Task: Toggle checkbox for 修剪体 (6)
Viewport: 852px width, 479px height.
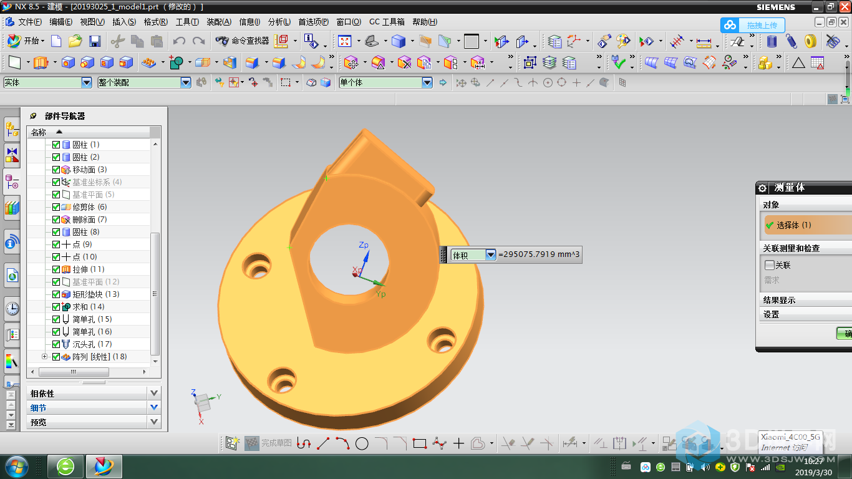Action: pyautogui.click(x=56, y=207)
